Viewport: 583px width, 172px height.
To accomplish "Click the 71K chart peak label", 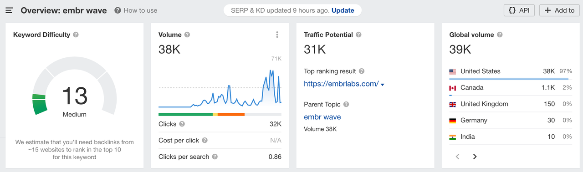I will pos(276,59).
